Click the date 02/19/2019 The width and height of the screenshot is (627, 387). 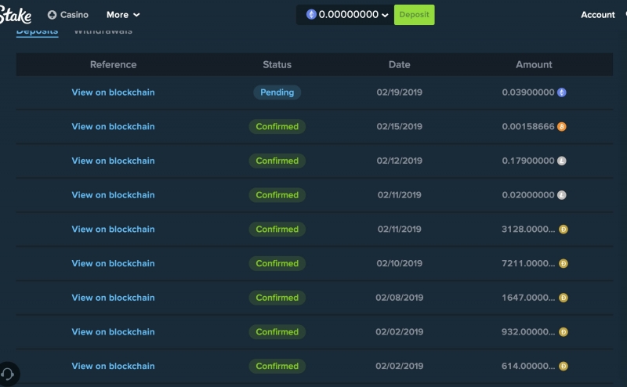pos(400,92)
